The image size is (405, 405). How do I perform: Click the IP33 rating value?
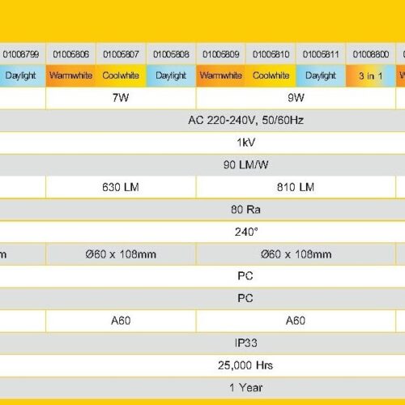245,343
